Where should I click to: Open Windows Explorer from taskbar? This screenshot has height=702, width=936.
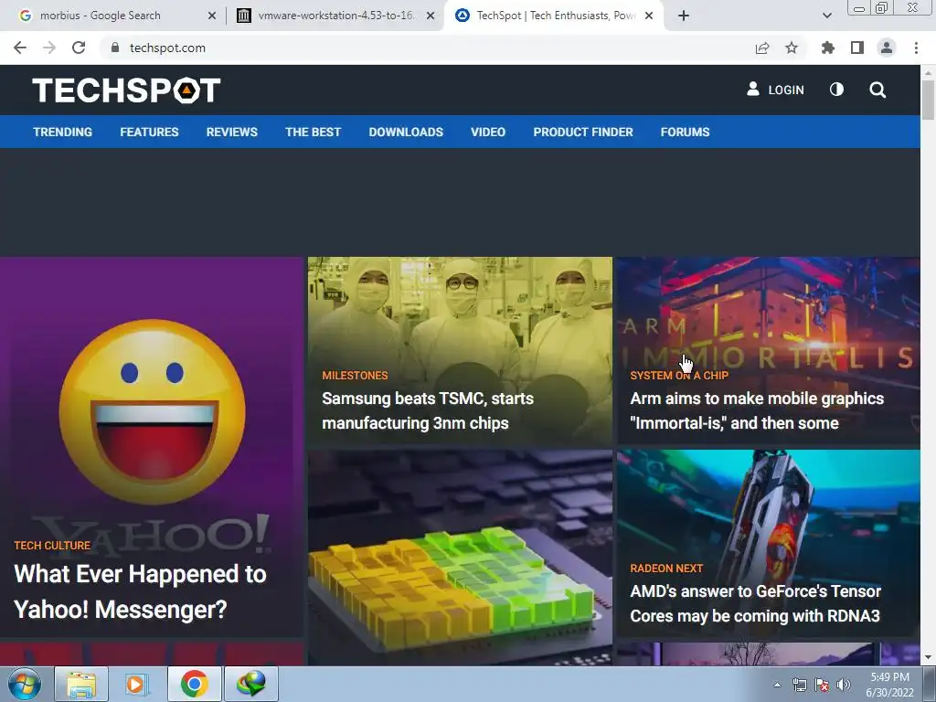click(x=81, y=684)
